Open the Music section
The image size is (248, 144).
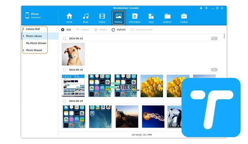click(85, 18)
